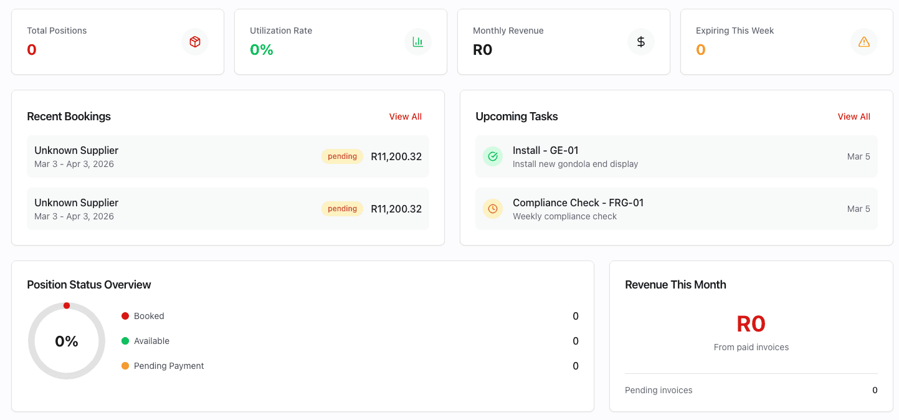This screenshot has height=420, width=899.
Task: Toggle the pending badge on the first booking
Action: (342, 156)
